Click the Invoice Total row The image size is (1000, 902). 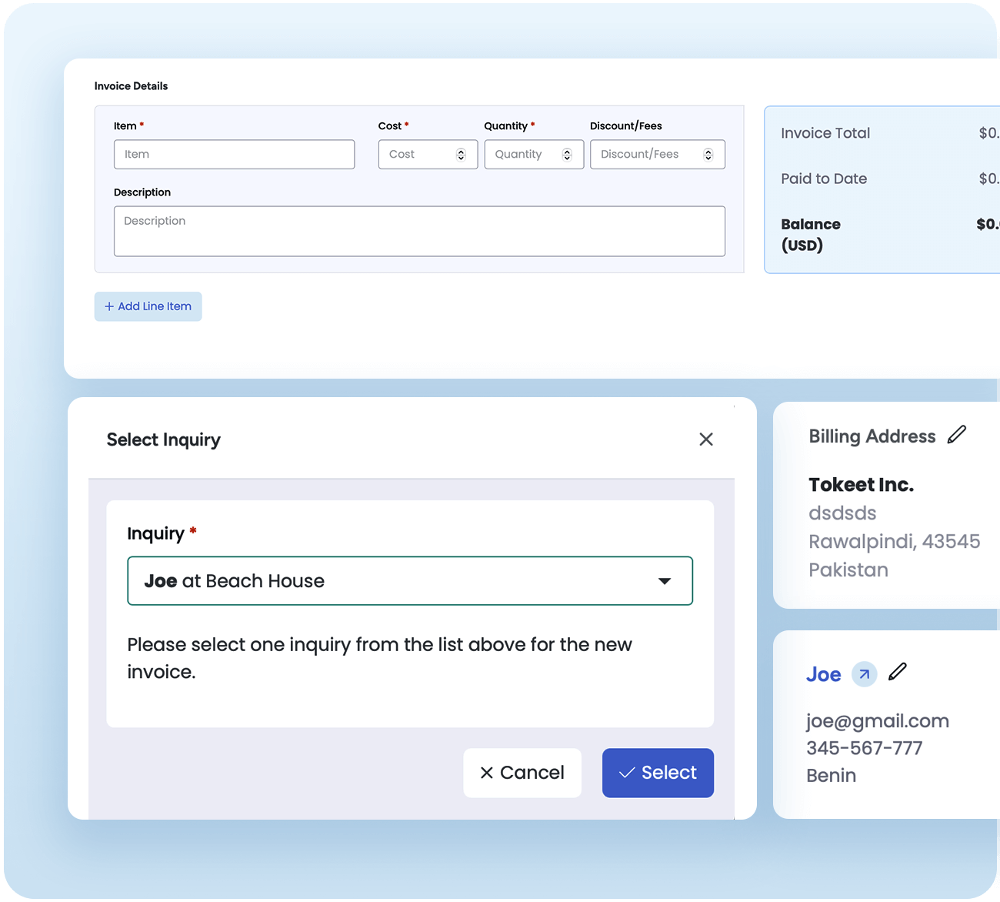click(885, 133)
